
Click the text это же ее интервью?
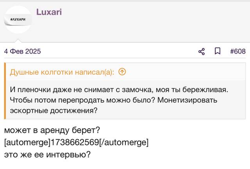[x=47, y=154]
